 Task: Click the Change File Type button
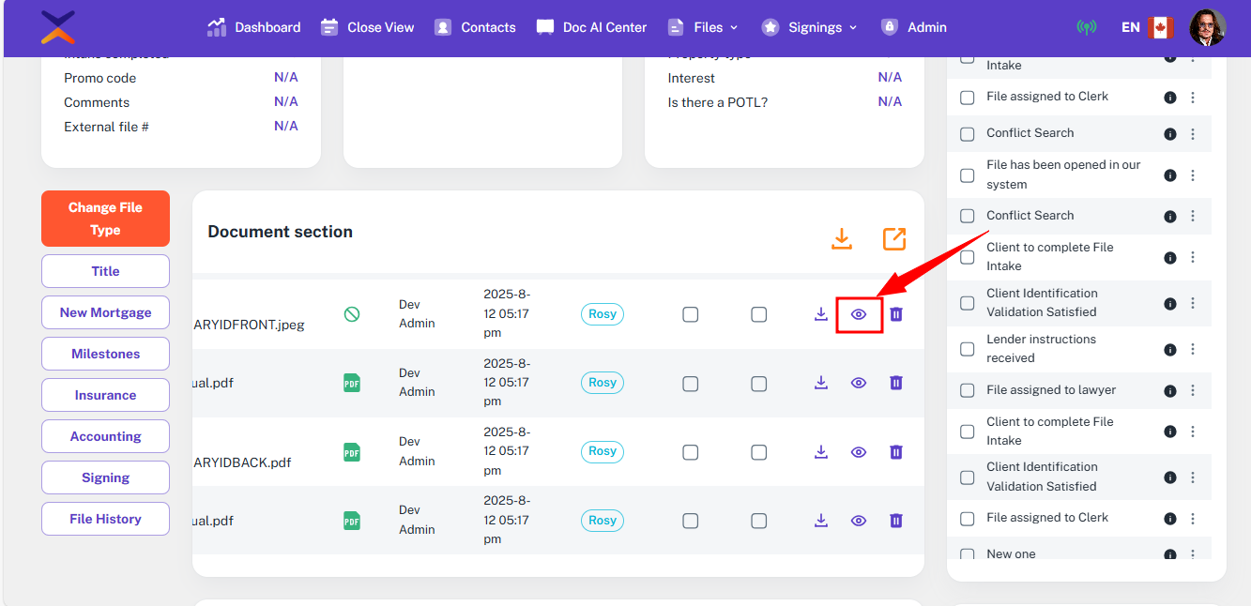tap(105, 219)
